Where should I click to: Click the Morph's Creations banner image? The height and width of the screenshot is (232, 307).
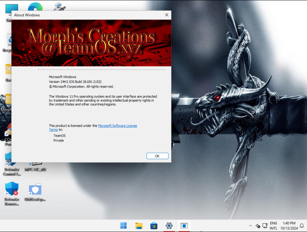pos(91,43)
